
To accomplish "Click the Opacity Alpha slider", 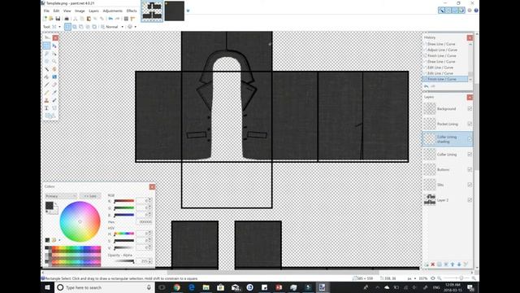I will (x=124, y=261).
